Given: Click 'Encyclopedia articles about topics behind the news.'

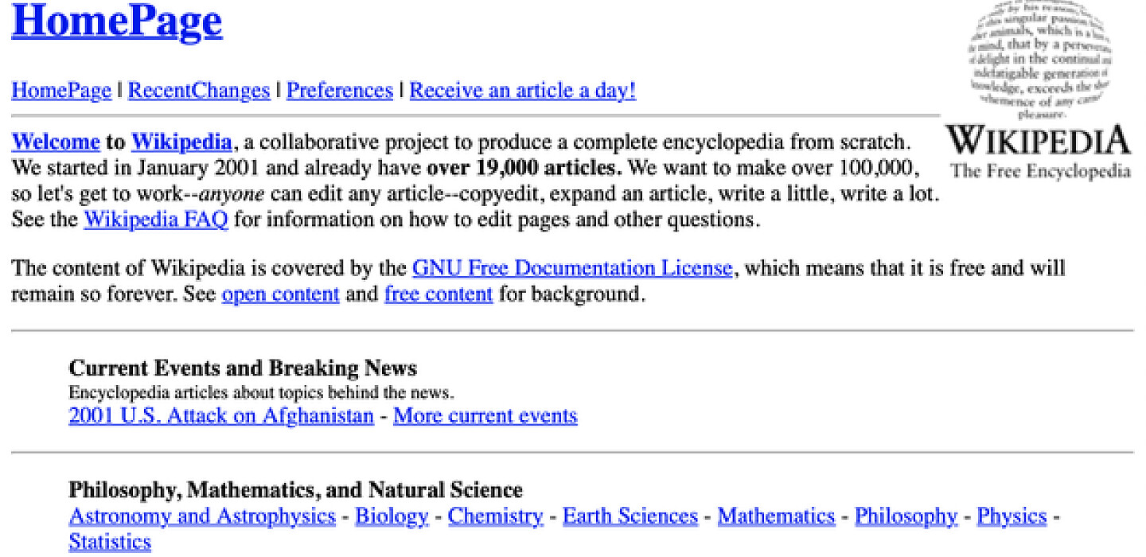Looking at the screenshot, I should [x=262, y=392].
